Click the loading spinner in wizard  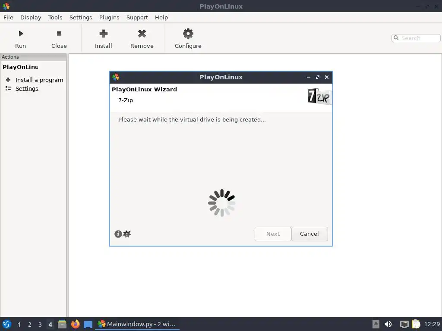(x=221, y=203)
